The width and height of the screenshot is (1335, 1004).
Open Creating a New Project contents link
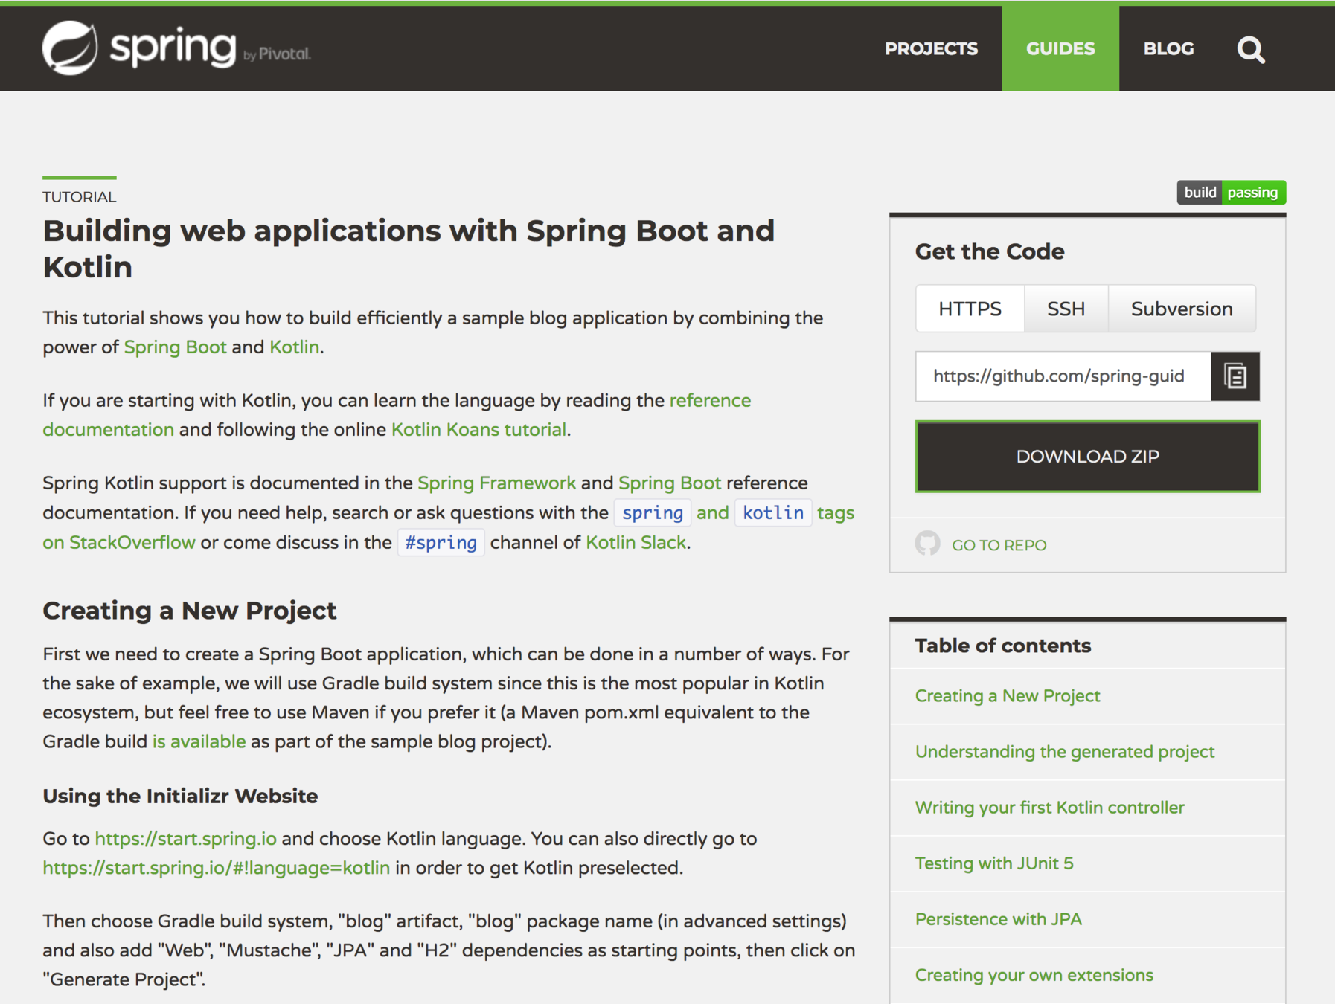1007,696
